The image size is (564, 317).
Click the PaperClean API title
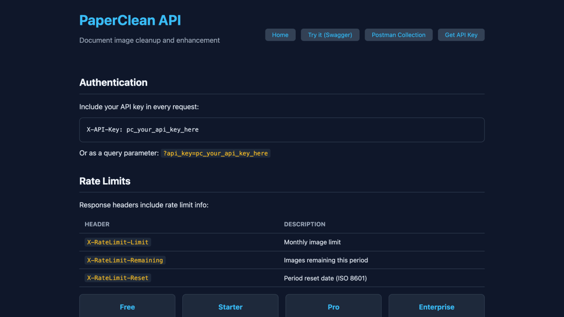pyautogui.click(x=130, y=21)
